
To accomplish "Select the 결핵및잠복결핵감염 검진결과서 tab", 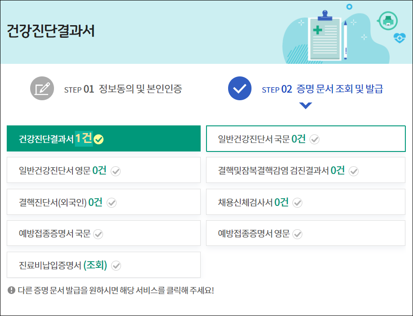I will pyautogui.click(x=305, y=171).
